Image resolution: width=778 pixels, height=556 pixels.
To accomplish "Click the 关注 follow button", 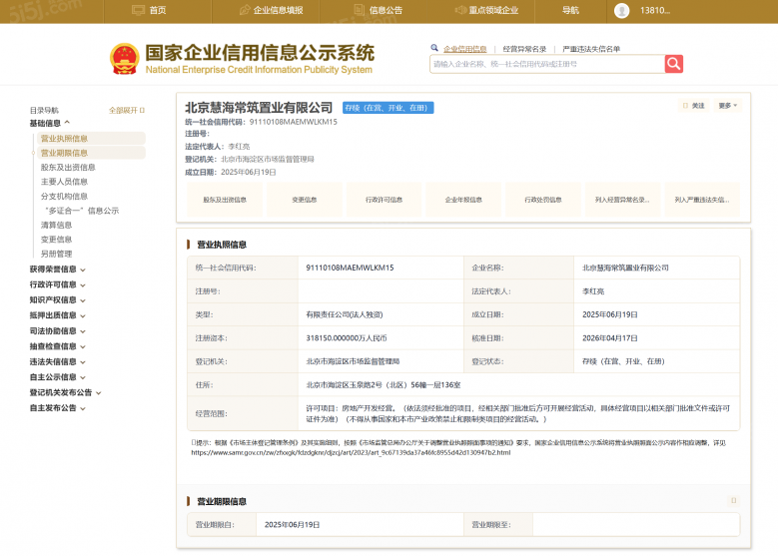I will click(x=694, y=106).
